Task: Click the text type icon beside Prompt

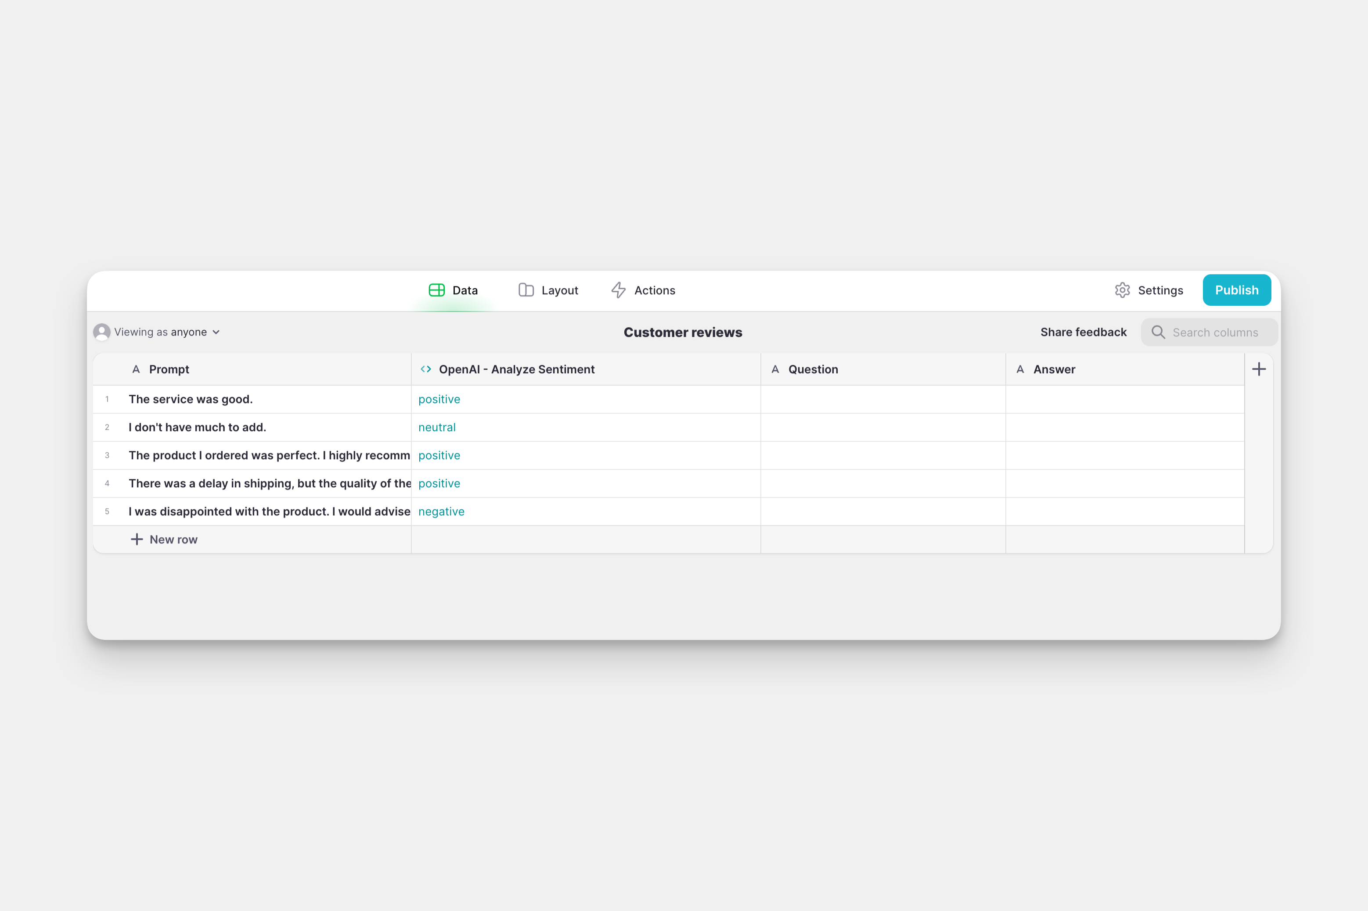Action: pyautogui.click(x=136, y=369)
